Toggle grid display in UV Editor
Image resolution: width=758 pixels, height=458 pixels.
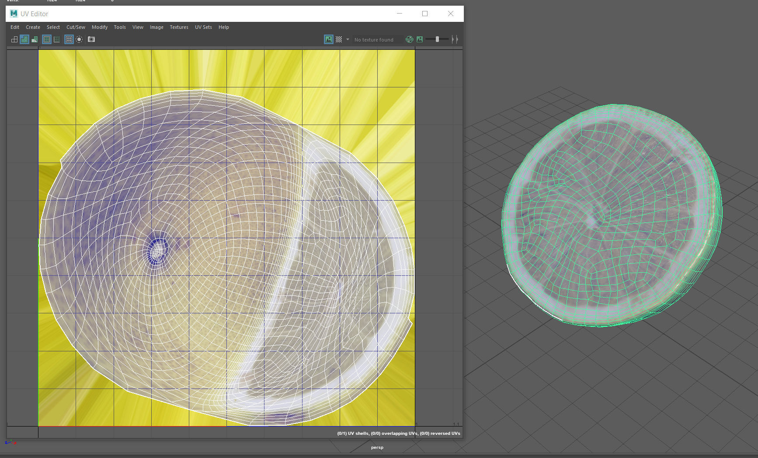pos(69,39)
